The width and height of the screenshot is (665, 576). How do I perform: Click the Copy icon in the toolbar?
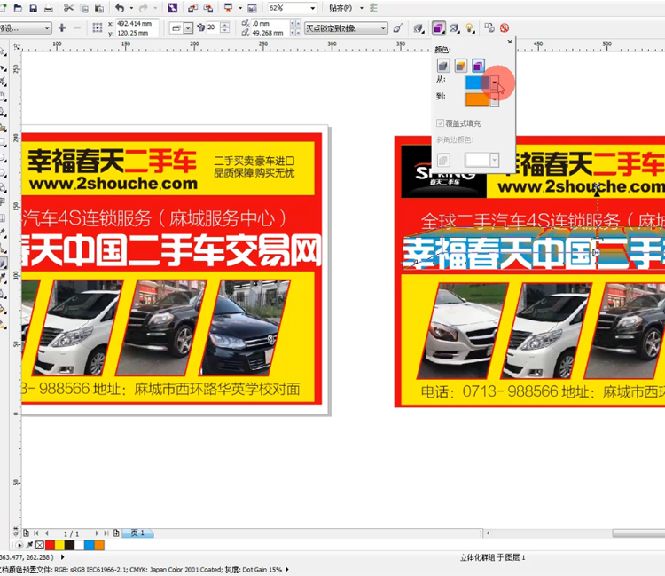pyautogui.click(x=84, y=8)
